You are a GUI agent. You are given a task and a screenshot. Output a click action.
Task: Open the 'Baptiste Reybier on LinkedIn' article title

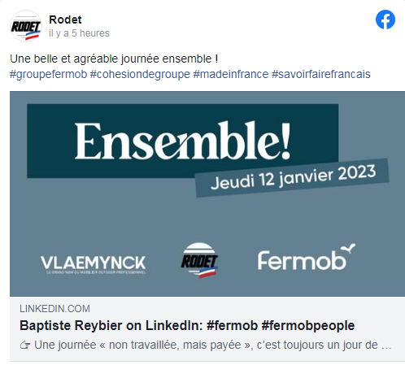coord(187,325)
